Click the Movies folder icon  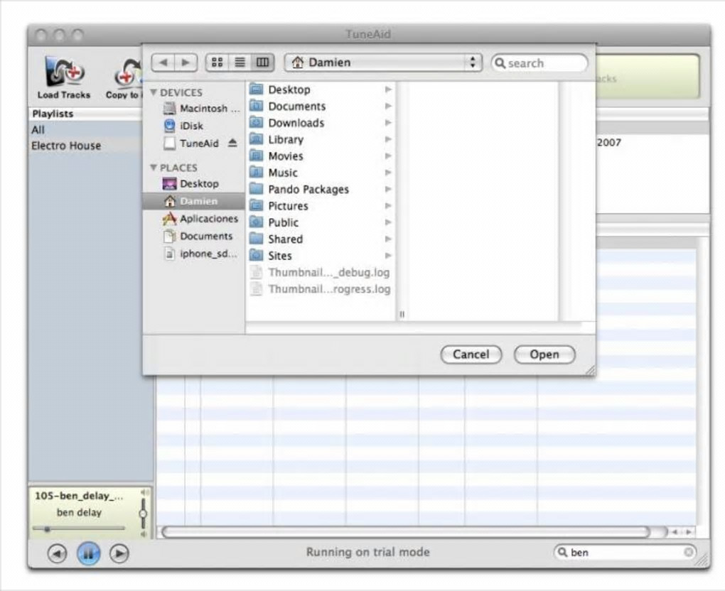[x=256, y=156]
